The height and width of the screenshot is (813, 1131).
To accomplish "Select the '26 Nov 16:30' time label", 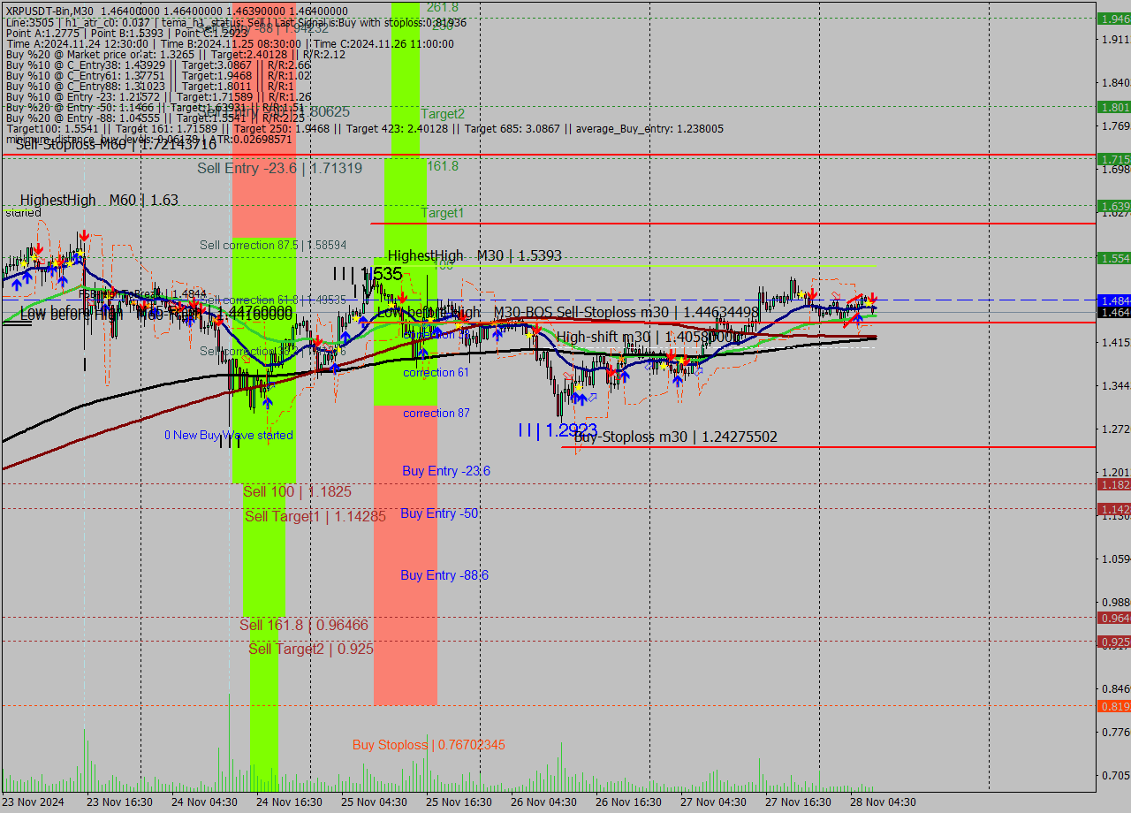I will [x=629, y=802].
